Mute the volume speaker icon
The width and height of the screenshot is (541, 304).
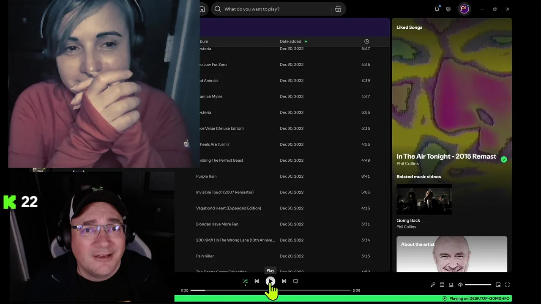(460, 285)
